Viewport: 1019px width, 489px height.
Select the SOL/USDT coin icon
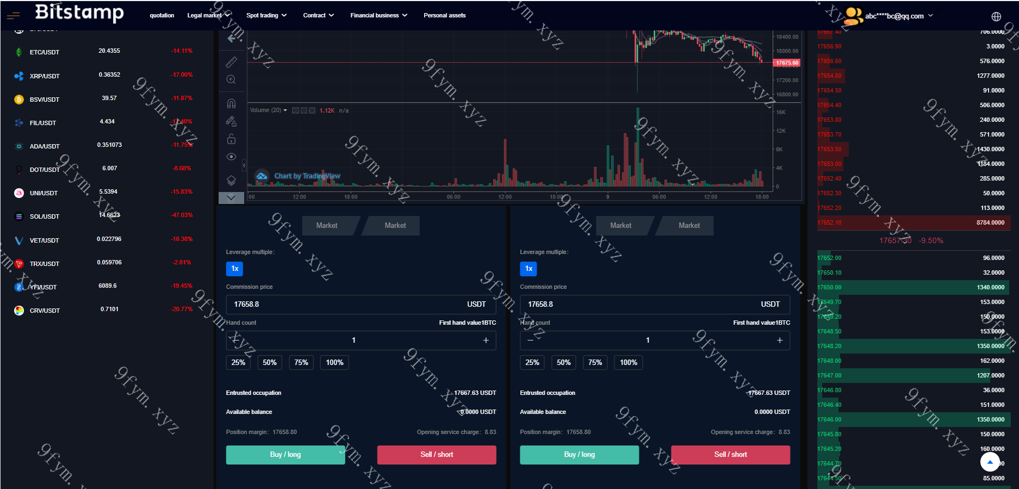(19, 216)
